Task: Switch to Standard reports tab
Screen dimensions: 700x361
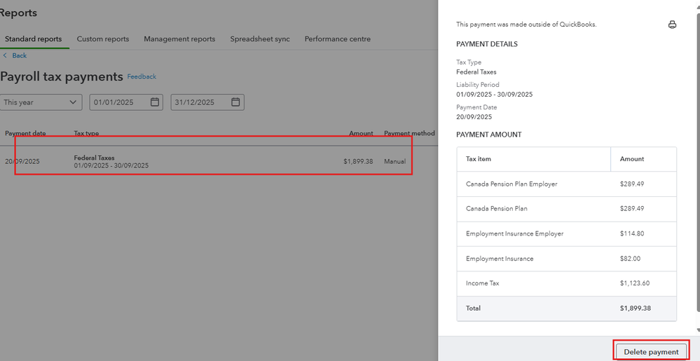Action: pos(34,39)
